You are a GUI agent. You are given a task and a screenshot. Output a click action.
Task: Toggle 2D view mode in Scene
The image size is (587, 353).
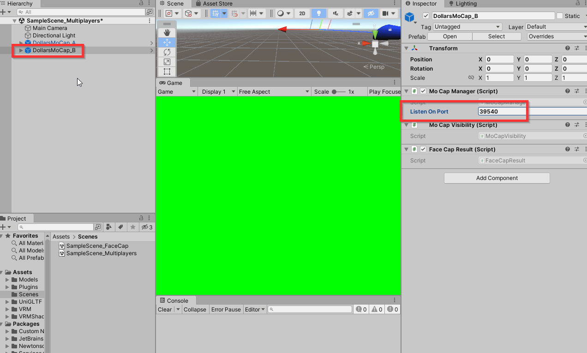(302, 13)
